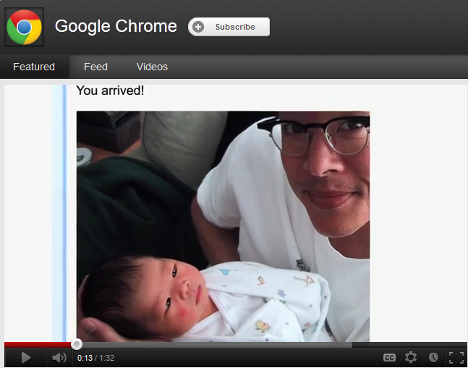The height and width of the screenshot is (368, 468).
Task: Open the Videos tab
Action: (152, 67)
